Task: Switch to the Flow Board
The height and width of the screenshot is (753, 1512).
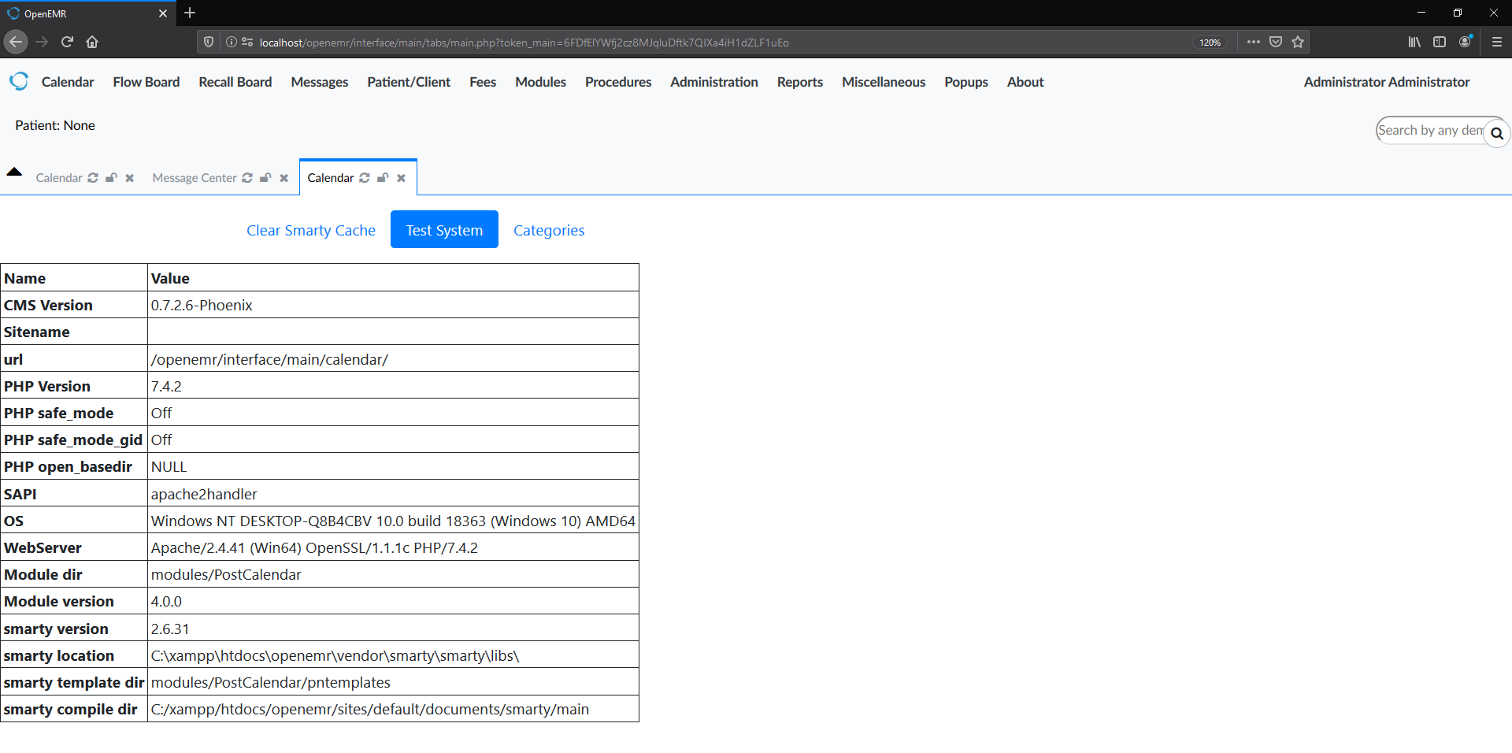Action: pos(145,82)
